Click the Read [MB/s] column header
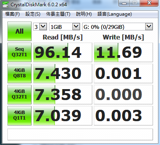 pyautogui.click(x=63, y=37)
